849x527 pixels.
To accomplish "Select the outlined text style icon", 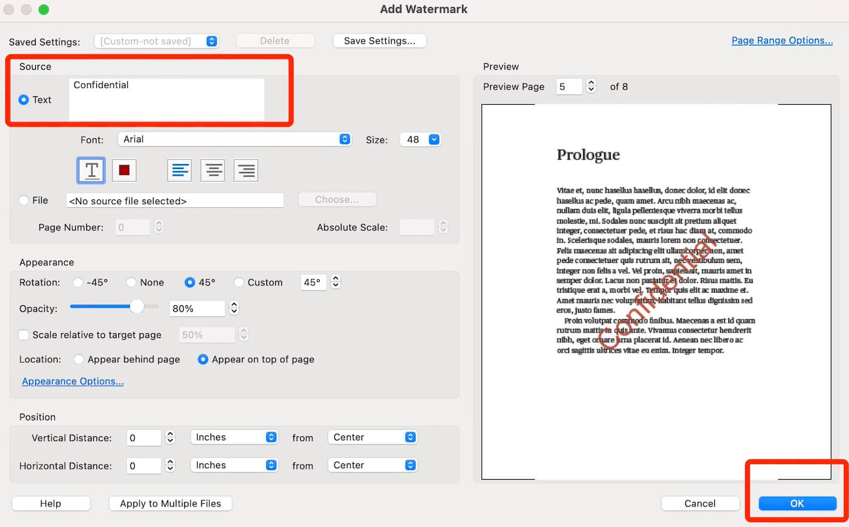I will (90, 170).
